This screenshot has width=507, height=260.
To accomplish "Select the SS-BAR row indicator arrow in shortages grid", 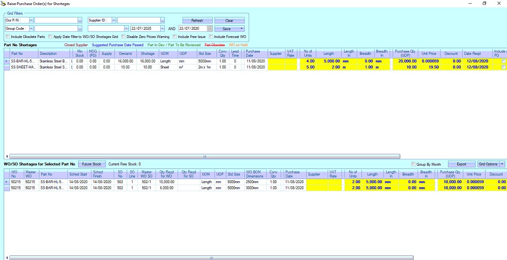I will point(6,61).
